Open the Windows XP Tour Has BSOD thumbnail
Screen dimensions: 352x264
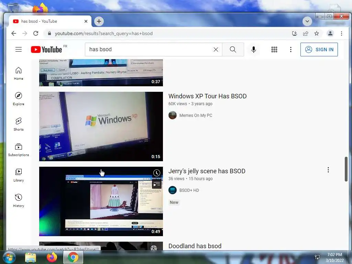coord(101,126)
